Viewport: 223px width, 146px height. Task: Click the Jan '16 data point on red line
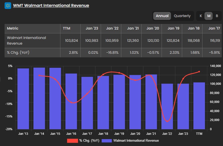pos(71,102)
